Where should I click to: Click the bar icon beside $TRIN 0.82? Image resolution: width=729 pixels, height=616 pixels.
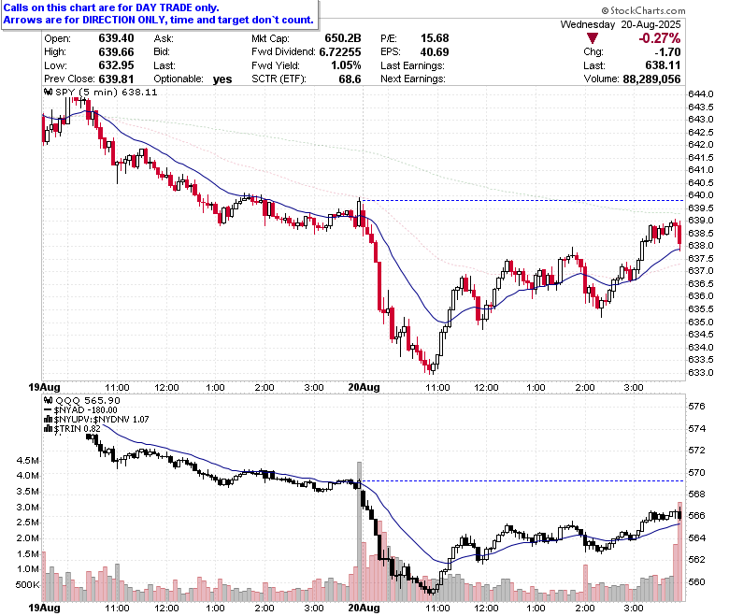point(49,429)
